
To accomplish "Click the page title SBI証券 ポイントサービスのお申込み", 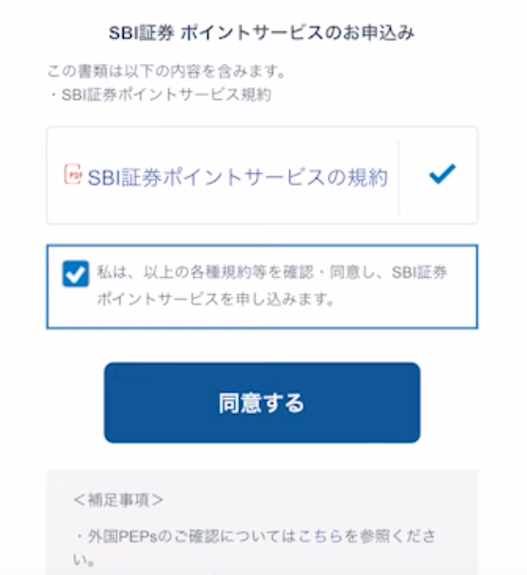I will [x=262, y=33].
